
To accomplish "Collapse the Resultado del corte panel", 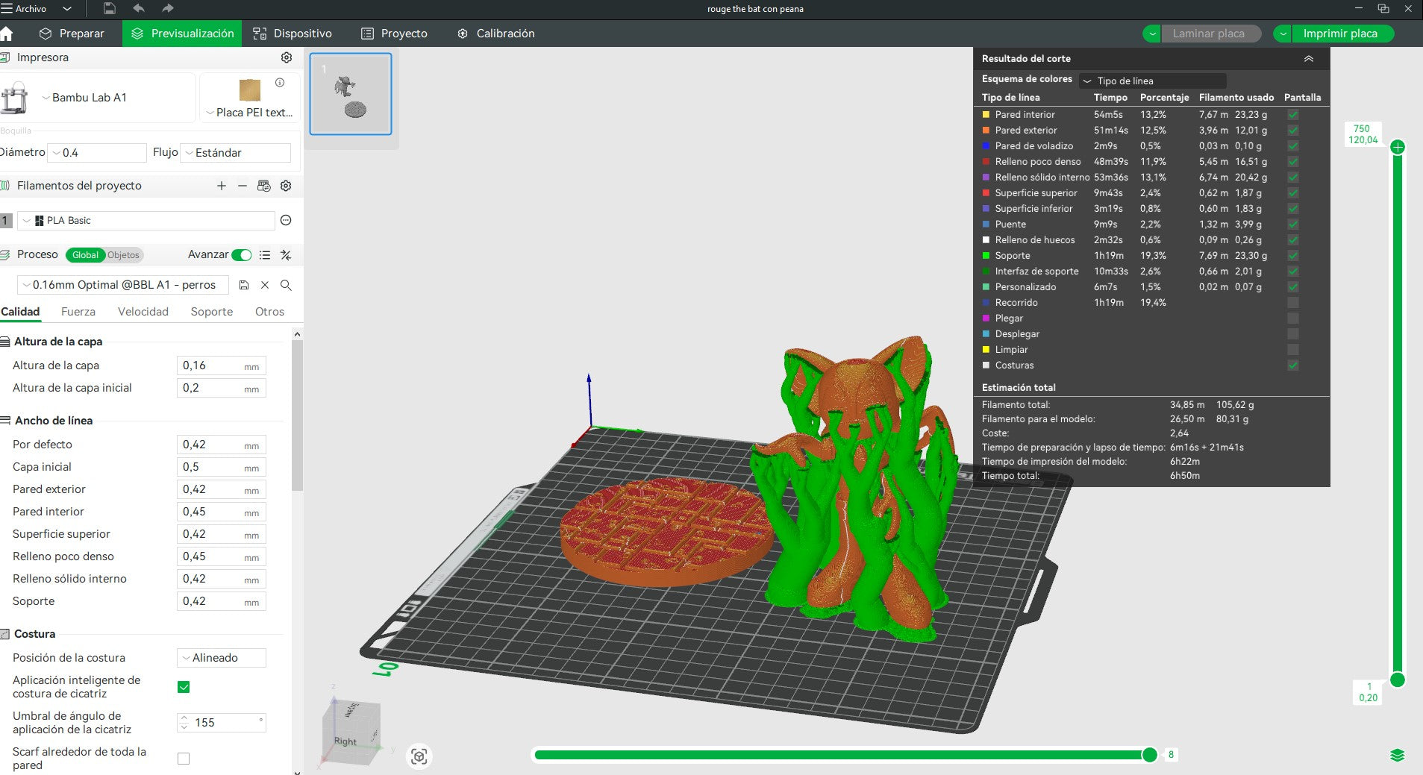I will pos(1309,58).
